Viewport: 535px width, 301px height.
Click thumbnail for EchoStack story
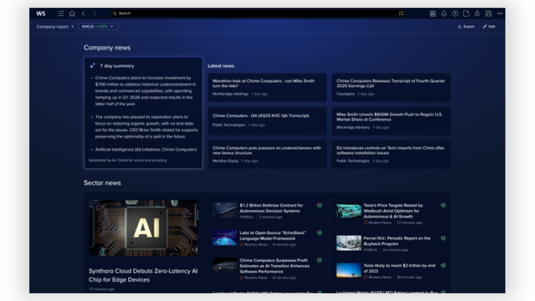coord(225,238)
